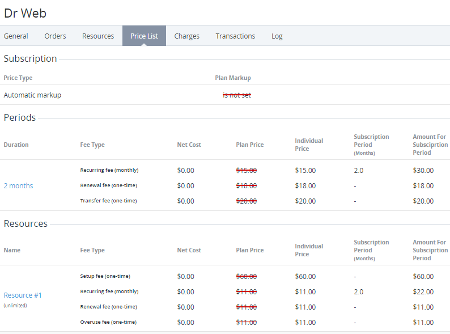Select the $30.00 recurring fee amount
450x334 pixels.
tap(423, 170)
